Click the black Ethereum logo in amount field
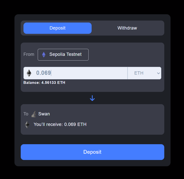Screen dimensions: 184x179 (29, 73)
